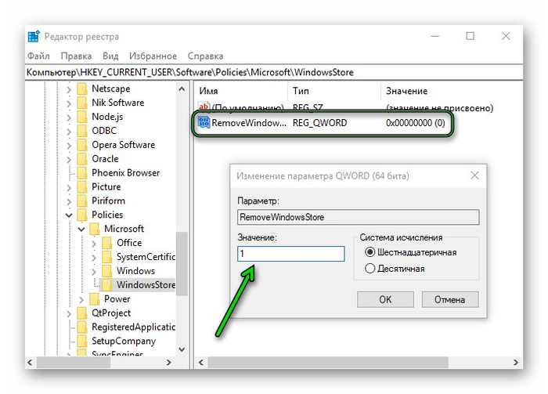Select the Node.js folder icon
This screenshot has width=548, height=394.
pyautogui.click(x=82, y=117)
